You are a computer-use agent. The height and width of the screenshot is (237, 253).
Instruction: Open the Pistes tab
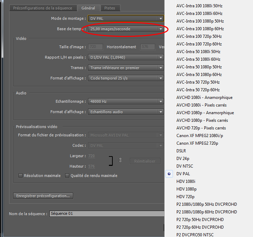[110, 8]
